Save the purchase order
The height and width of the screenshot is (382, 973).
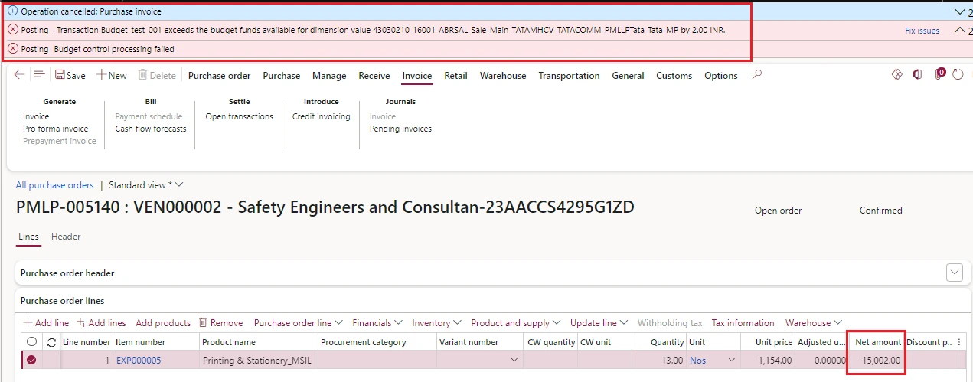tap(70, 76)
